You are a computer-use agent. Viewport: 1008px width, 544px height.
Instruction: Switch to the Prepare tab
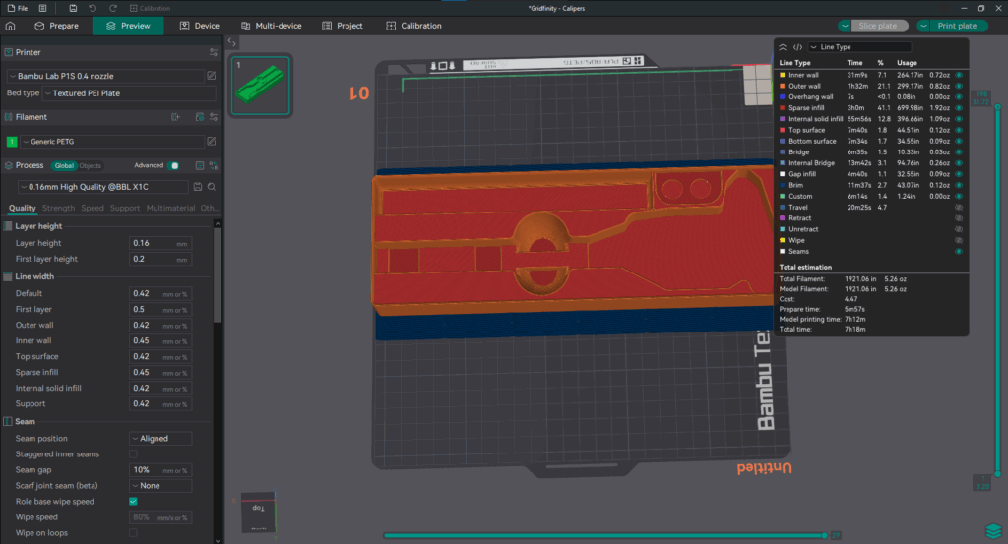pos(56,26)
